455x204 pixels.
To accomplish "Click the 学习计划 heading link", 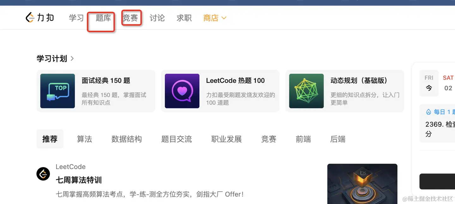I will [x=52, y=59].
